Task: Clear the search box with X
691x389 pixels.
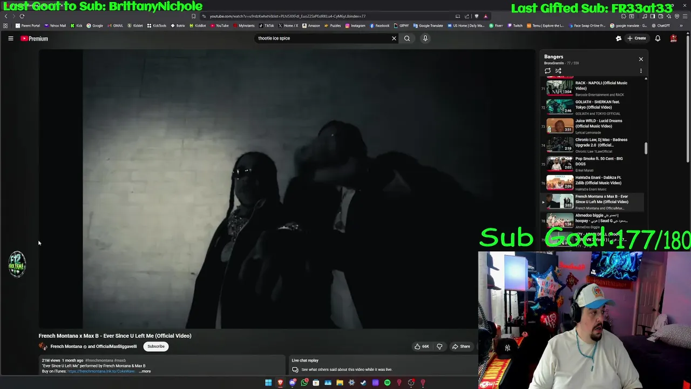Action: click(394, 38)
